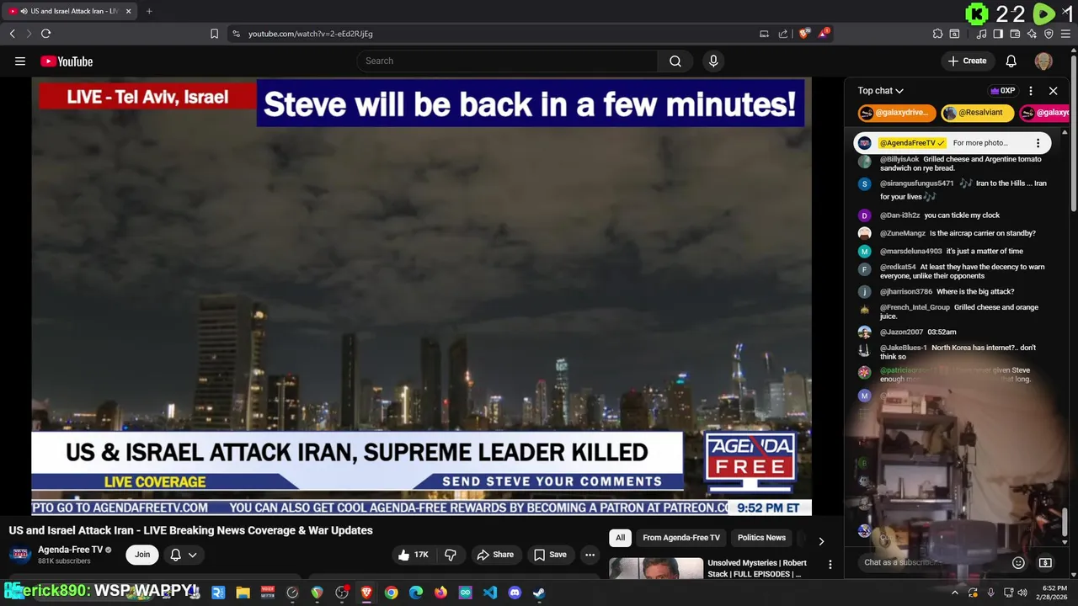Open the YouTube guide hamburger menu

click(x=20, y=61)
